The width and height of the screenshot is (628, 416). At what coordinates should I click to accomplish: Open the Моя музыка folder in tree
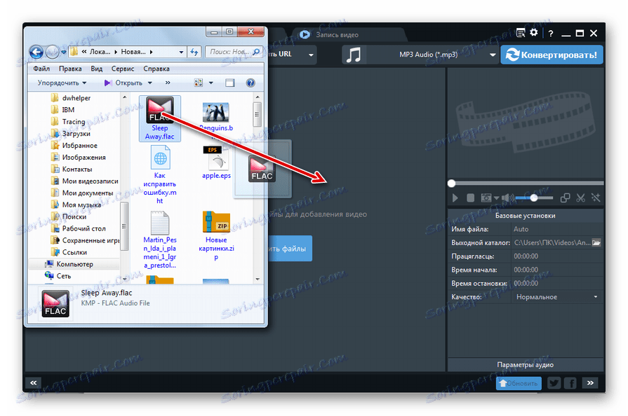76,204
